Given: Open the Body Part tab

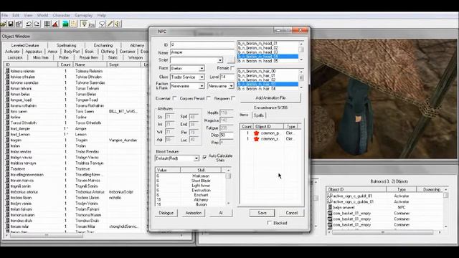Looking at the screenshot, I should click(72, 51).
